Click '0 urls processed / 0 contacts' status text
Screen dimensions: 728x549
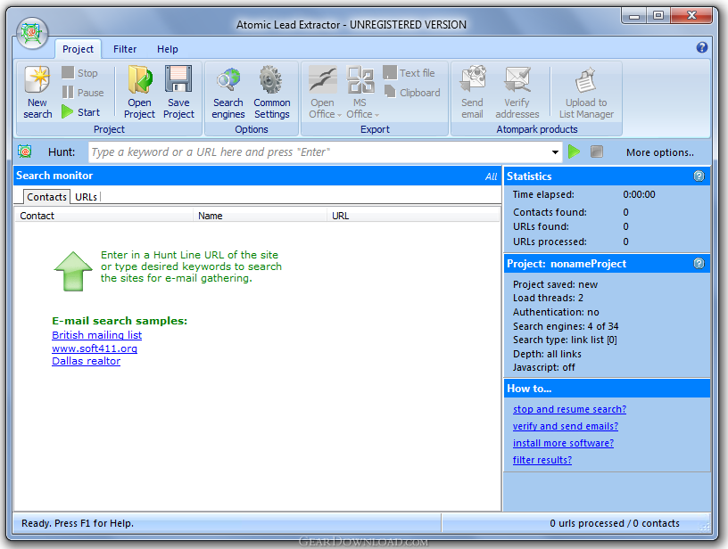(x=614, y=523)
